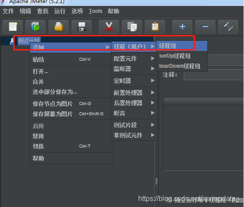This screenshot has width=244, height=207.
Task: Open the Tools menu
Action: (96, 11)
